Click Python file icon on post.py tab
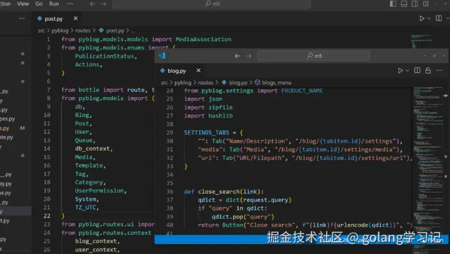 pos(40,19)
